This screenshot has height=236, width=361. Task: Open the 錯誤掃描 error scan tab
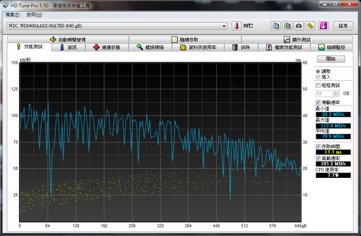[150, 48]
